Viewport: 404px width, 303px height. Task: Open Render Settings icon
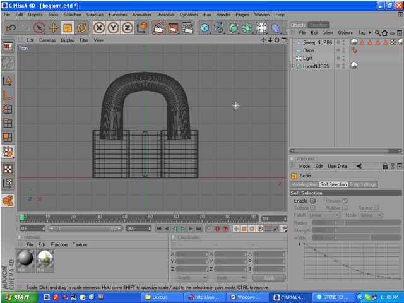(187, 28)
